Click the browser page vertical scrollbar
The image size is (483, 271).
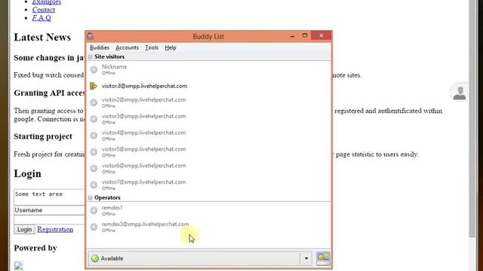pos(472,119)
